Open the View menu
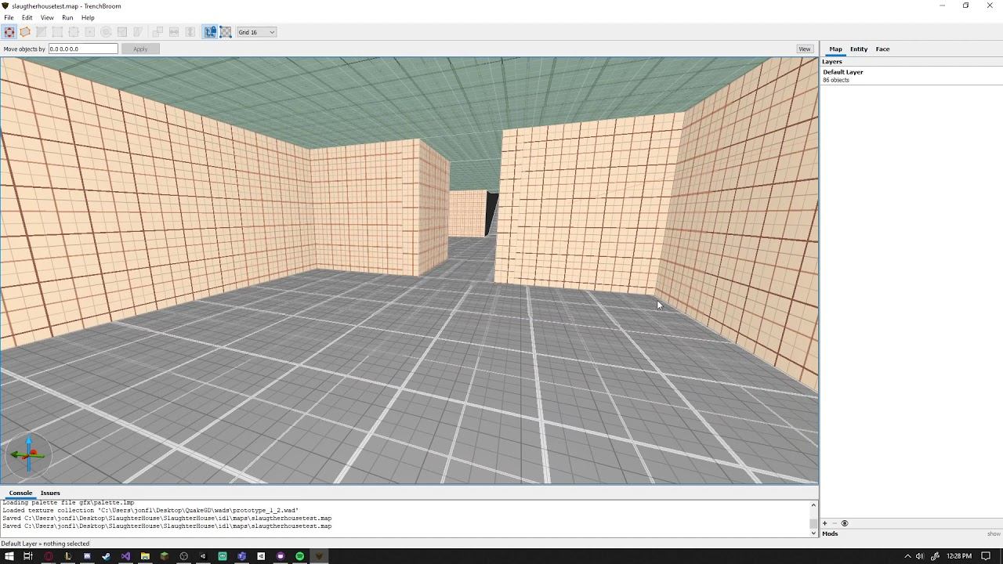 (47, 17)
